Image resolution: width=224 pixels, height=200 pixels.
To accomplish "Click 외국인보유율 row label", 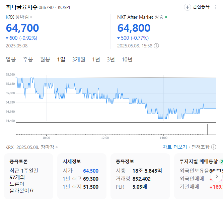I will [x=194, y=171].
